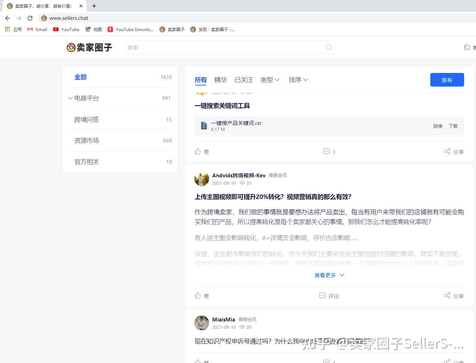This screenshot has height=363, width=476.
Task: Click the home icon at top right
Action: (x=467, y=47)
